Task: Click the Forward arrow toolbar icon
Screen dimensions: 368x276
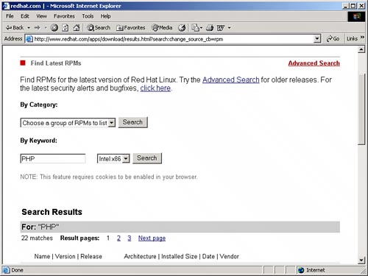Action: point(38,28)
